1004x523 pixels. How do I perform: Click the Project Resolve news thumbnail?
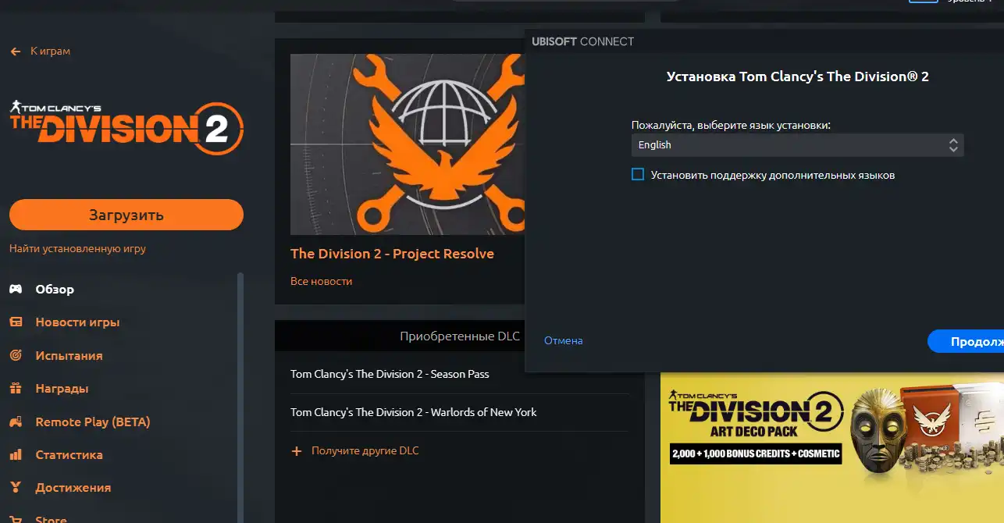click(407, 144)
